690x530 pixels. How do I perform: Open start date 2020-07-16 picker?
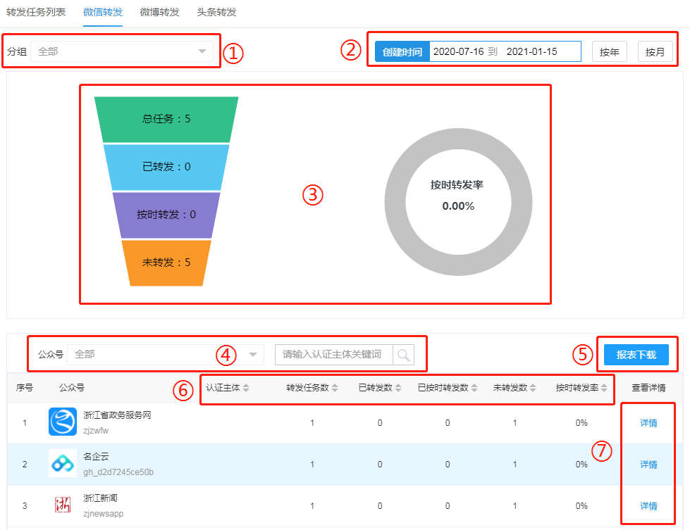[458, 51]
